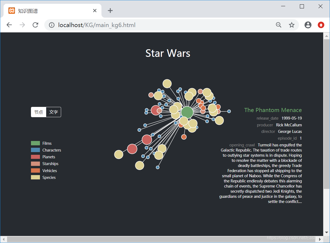This screenshot has height=243, width=330.
Task: Select the 知识图谱 browser tab
Action: click(x=52, y=11)
